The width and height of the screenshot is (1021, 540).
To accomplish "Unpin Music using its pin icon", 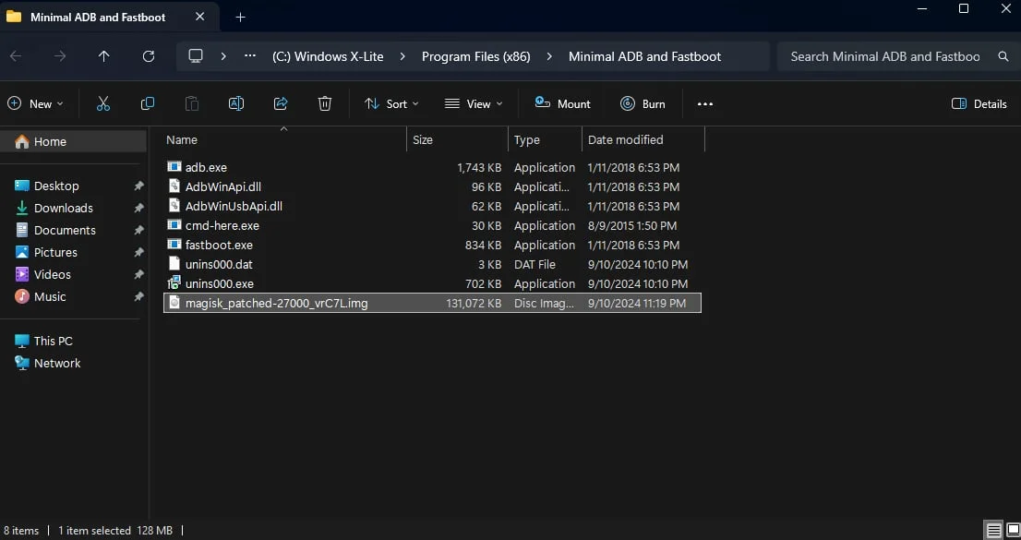I will (x=138, y=297).
